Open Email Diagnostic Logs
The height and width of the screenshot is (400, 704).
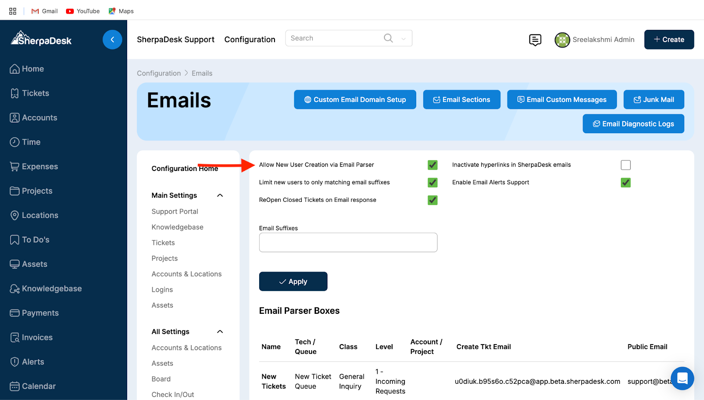(633, 124)
